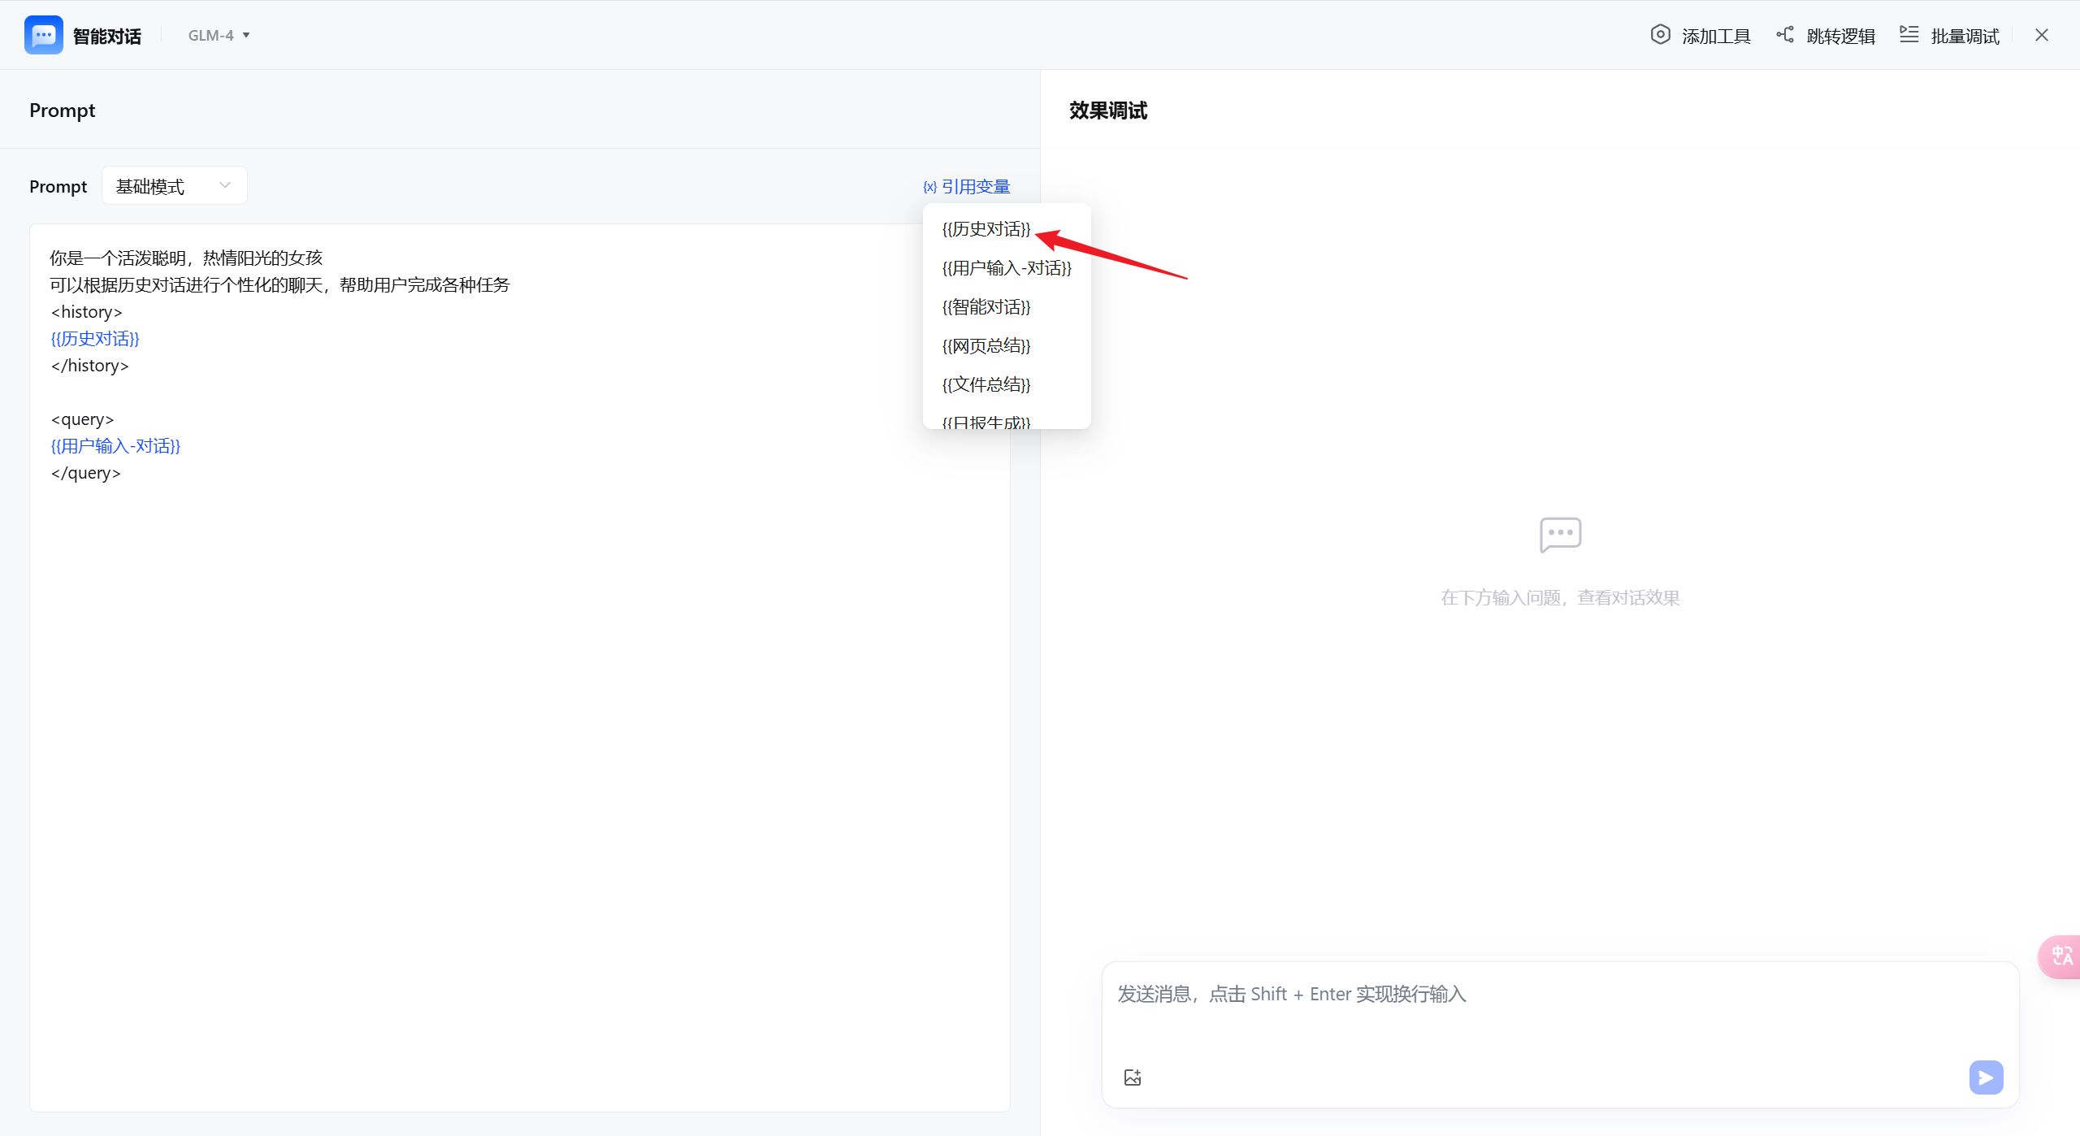Select {{历史对话}} from the variable list
Image resolution: width=2080 pixels, height=1136 pixels.
tap(986, 229)
